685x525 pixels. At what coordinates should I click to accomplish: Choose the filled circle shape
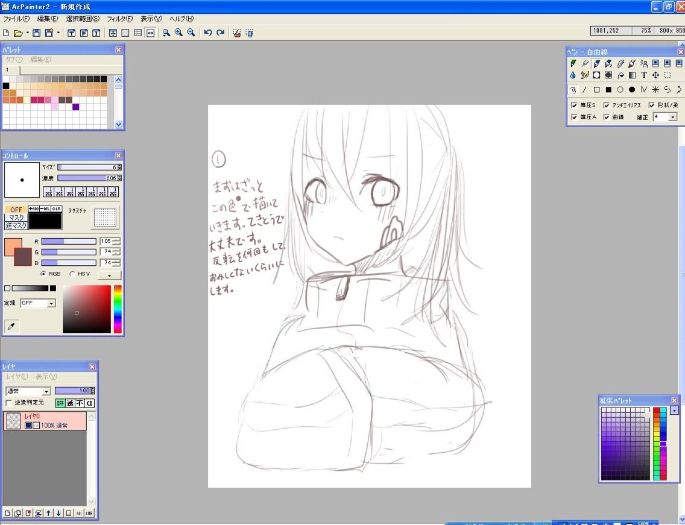632,90
